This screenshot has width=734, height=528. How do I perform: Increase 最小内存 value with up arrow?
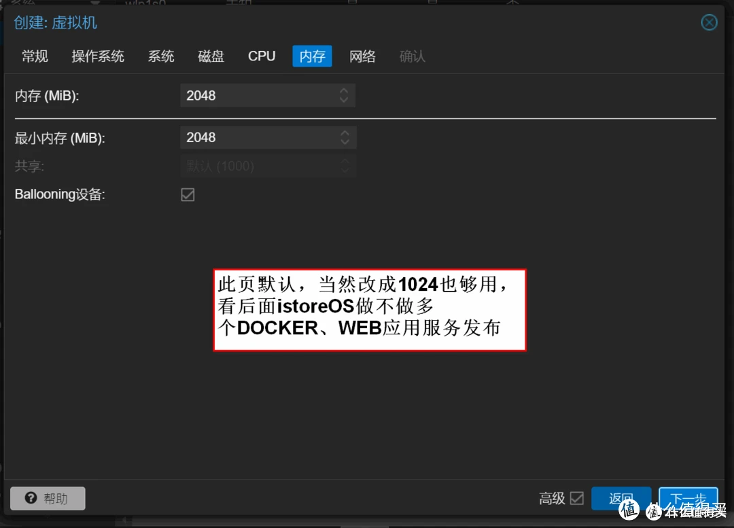tap(345, 133)
